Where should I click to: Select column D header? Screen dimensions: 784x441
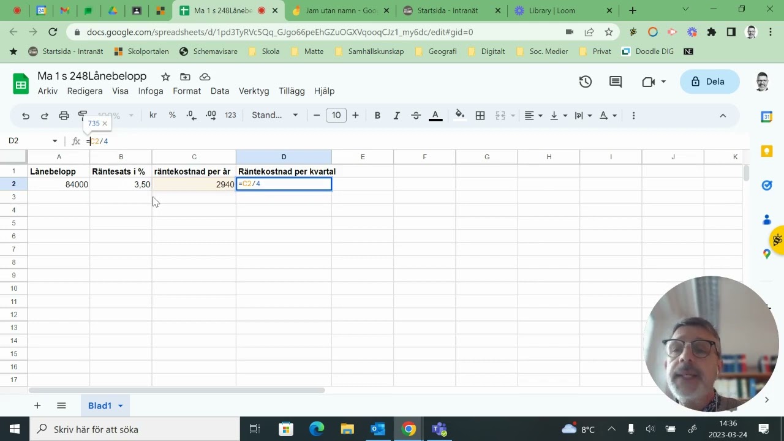click(284, 157)
